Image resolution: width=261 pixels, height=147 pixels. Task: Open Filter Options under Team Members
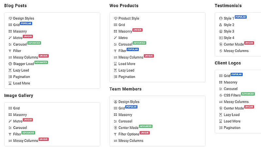pyautogui.click(x=129, y=134)
